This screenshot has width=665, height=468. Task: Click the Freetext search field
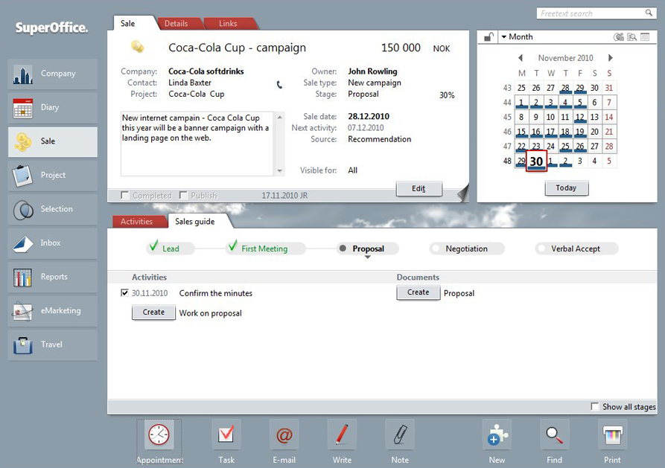click(x=591, y=13)
